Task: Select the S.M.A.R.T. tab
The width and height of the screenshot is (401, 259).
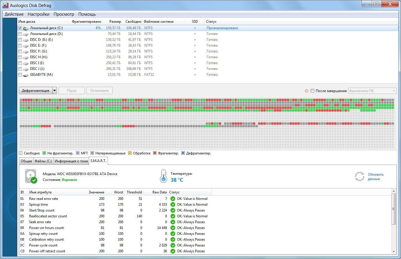Action: (x=98, y=161)
